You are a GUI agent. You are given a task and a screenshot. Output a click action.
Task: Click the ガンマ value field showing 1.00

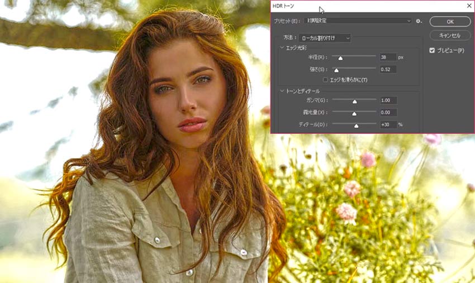click(x=387, y=100)
